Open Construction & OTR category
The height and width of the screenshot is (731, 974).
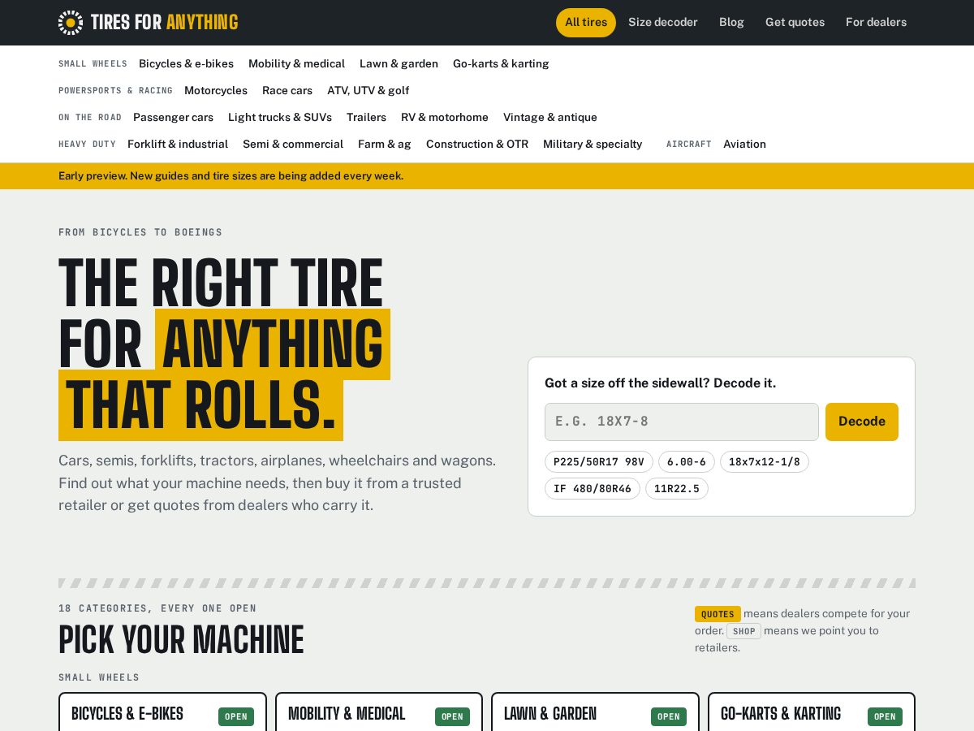tap(477, 144)
